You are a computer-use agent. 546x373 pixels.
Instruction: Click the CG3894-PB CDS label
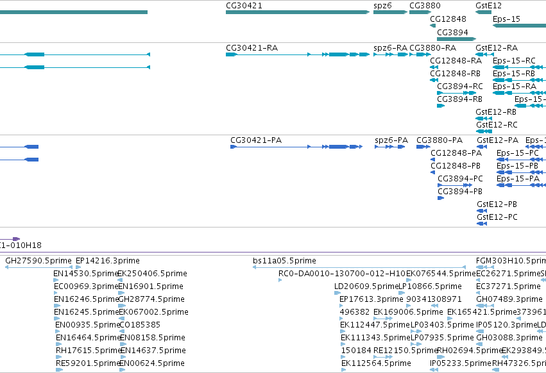[460, 192]
